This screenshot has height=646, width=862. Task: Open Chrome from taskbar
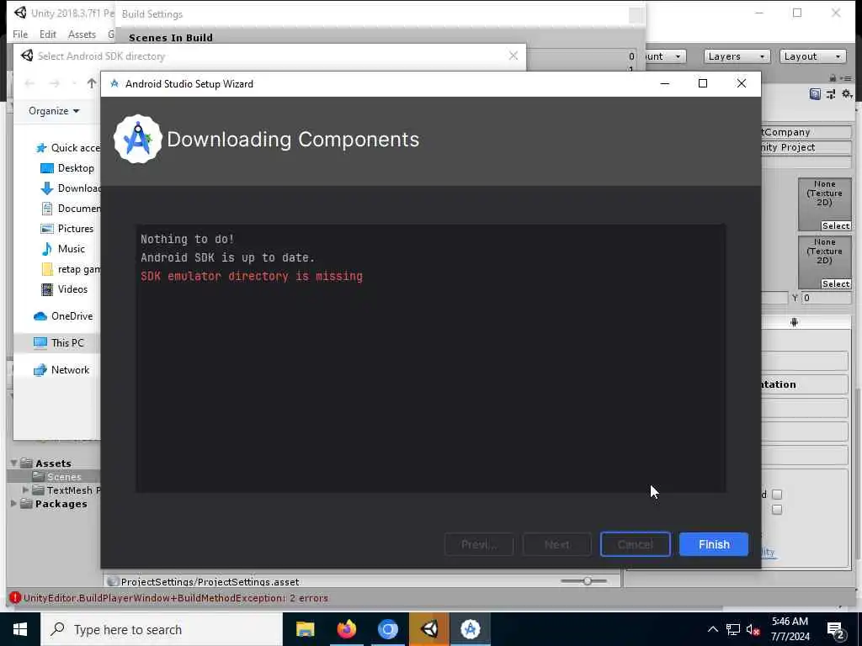[x=387, y=629]
